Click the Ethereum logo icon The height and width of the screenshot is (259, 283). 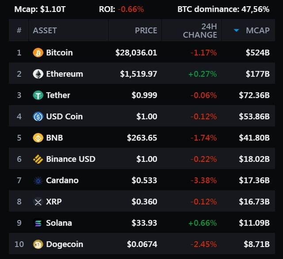(x=38, y=74)
